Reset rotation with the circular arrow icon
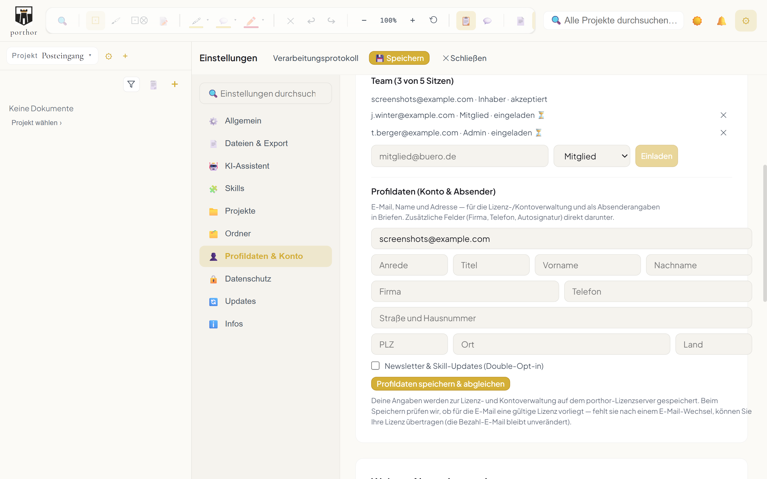767x479 pixels. (x=433, y=20)
